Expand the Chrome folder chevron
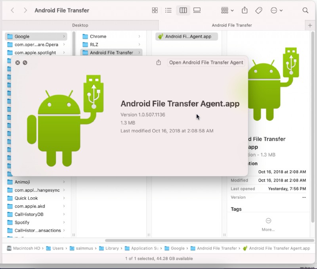The height and width of the screenshot is (269, 317). [139, 37]
